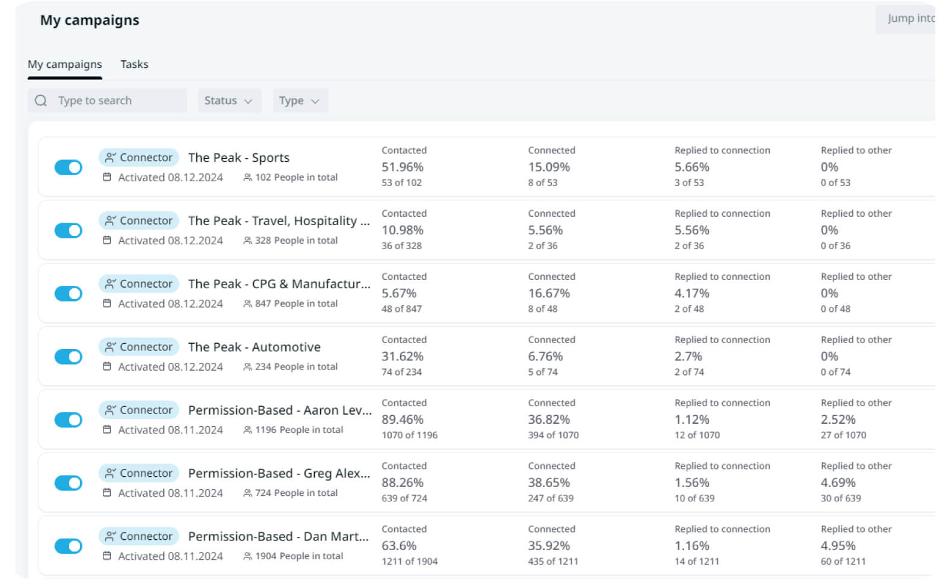Turn off The Peak - Travel, Hospitality toggle
Viewport: 949px width, 579px height.
click(x=69, y=231)
